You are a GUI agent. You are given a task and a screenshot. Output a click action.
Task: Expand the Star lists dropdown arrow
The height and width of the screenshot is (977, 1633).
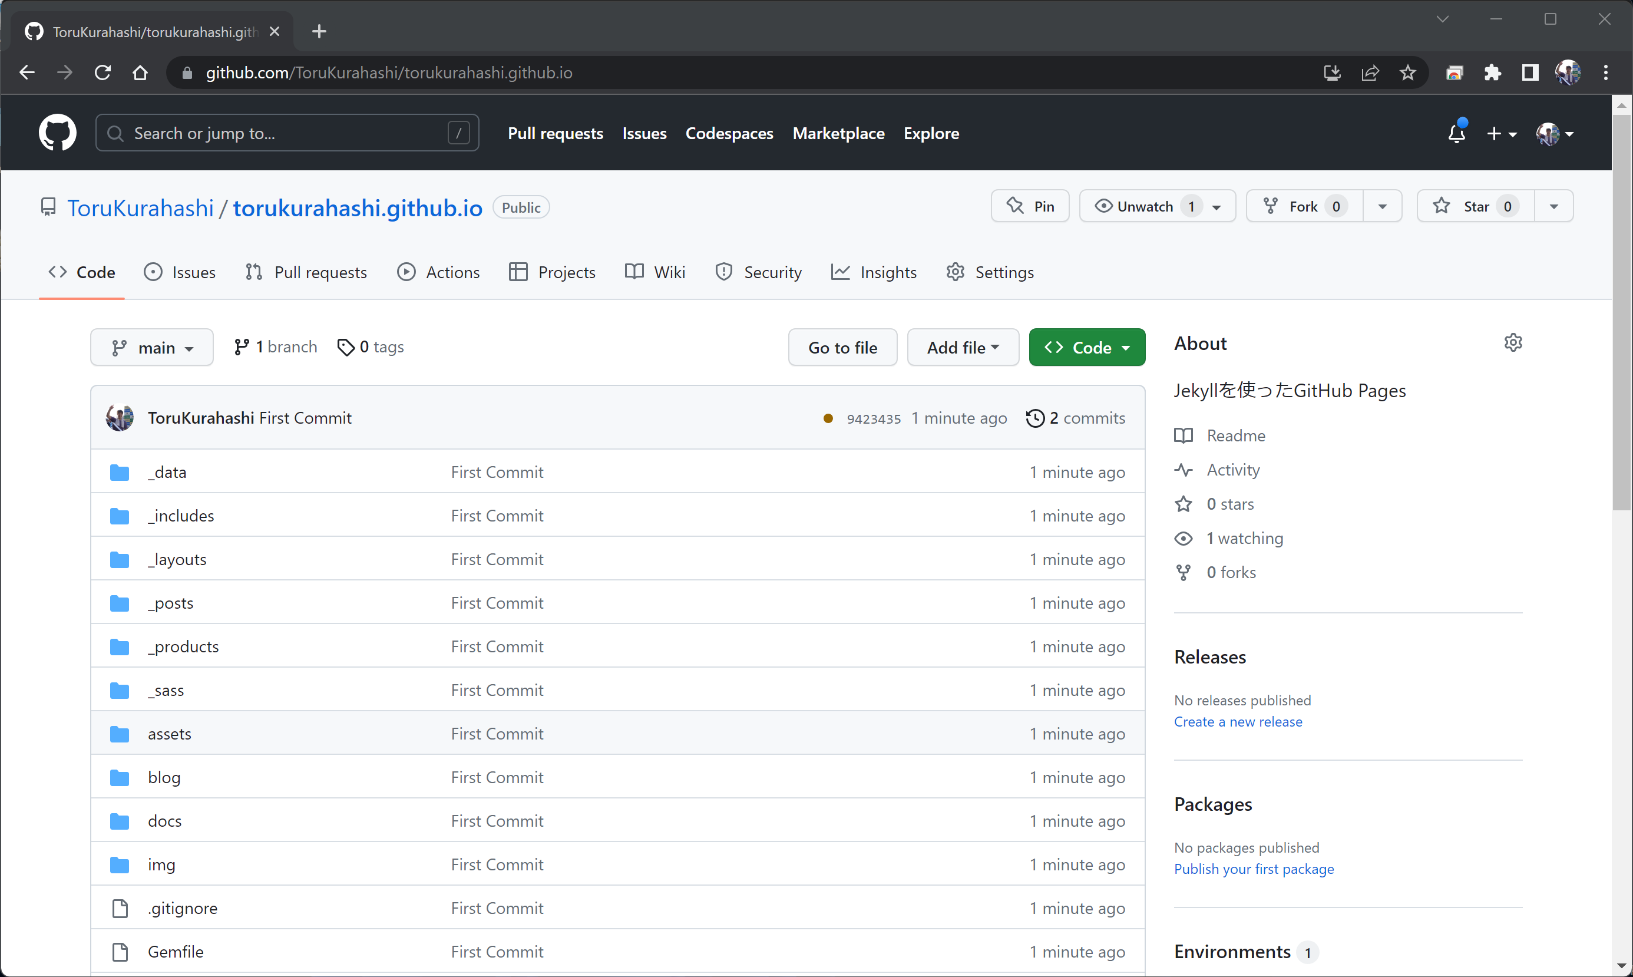(x=1553, y=207)
